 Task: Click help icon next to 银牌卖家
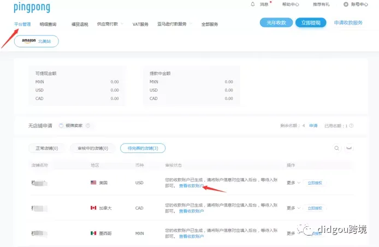point(88,126)
